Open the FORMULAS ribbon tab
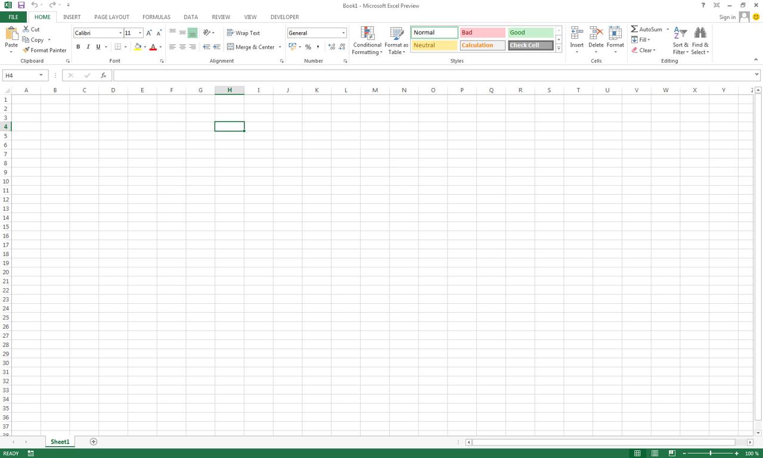 (x=156, y=17)
